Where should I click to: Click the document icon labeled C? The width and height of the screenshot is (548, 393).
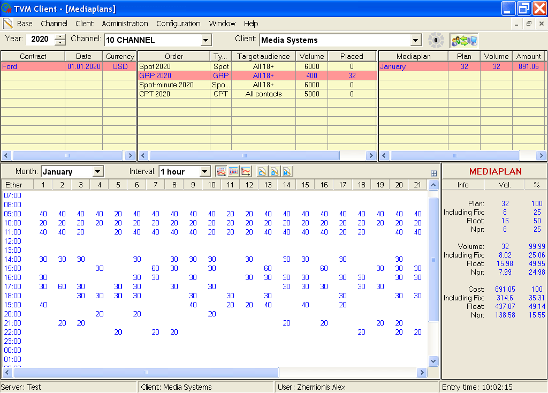coord(262,172)
